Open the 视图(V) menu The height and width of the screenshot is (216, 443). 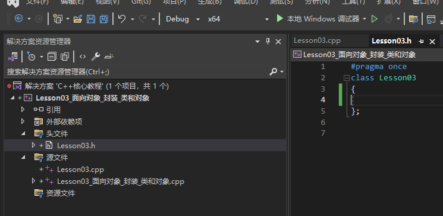click(x=108, y=2)
